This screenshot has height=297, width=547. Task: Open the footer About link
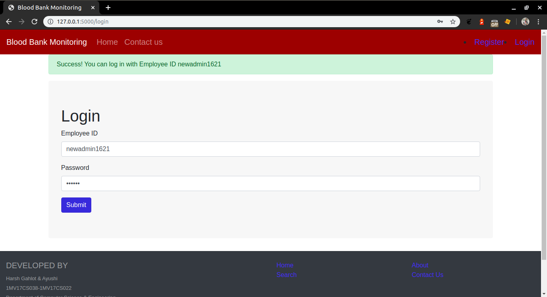click(x=420, y=265)
